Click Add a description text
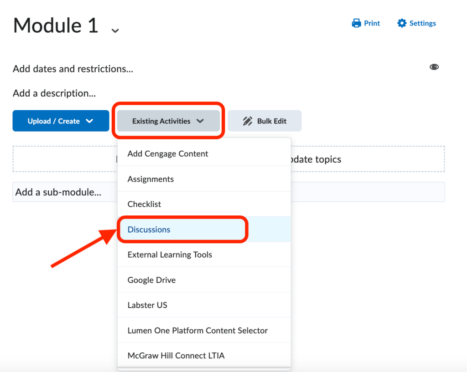Viewport: 467px width, 372px height. (54, 93)
